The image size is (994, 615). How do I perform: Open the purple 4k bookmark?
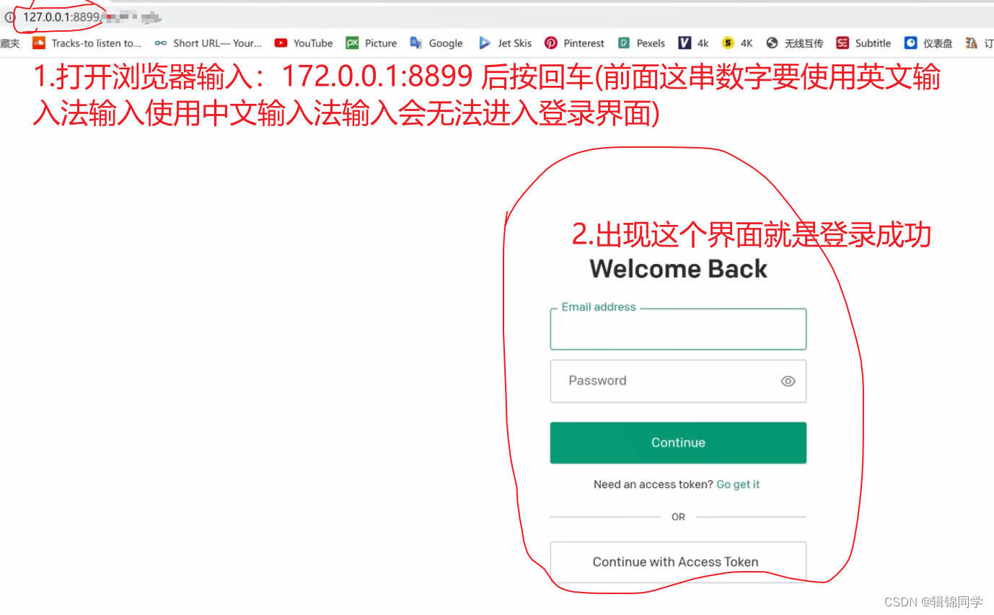[x=694, y=43]
